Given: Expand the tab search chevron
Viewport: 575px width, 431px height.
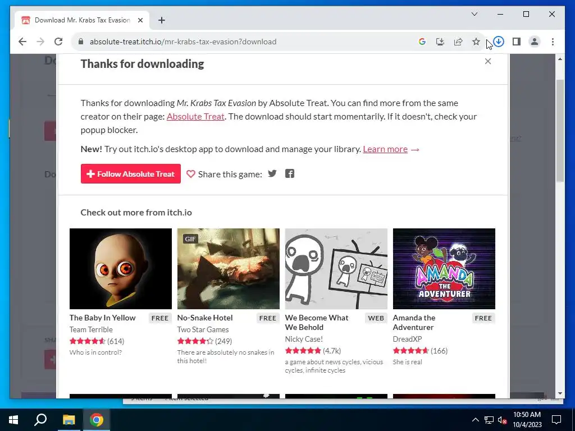Looking at the screenshot, I should (474, 14).
